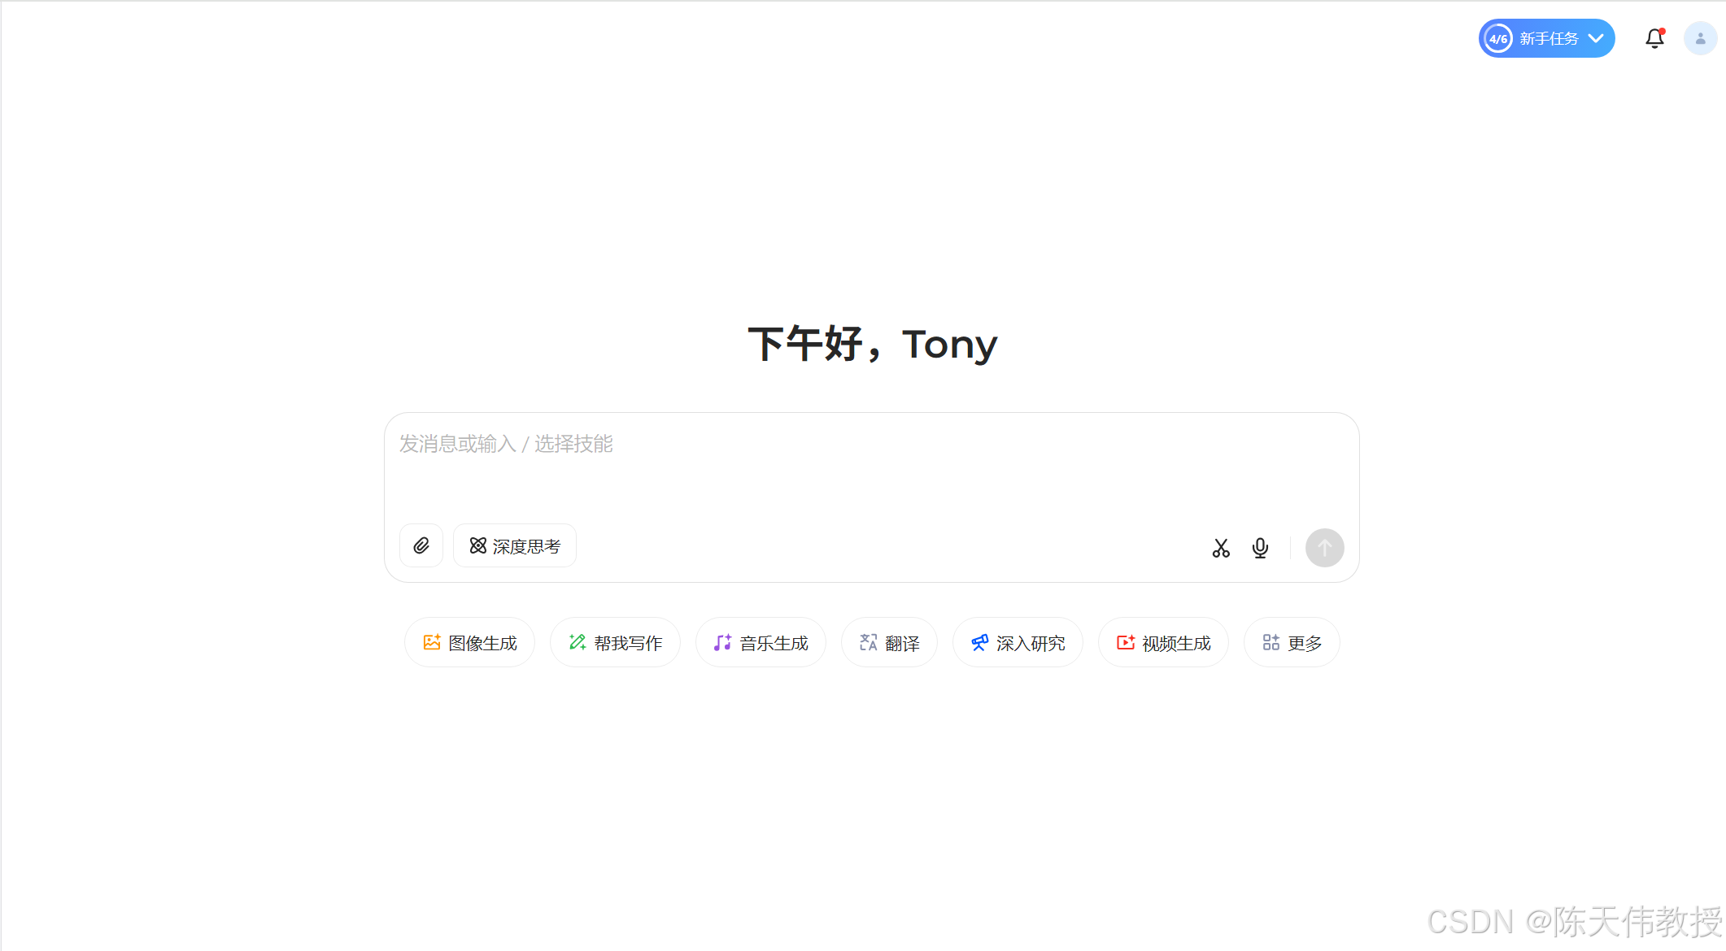Choose the 翻译 translate skill
This screenshot has height=951, width=1726.
click(x=889, y=643)
